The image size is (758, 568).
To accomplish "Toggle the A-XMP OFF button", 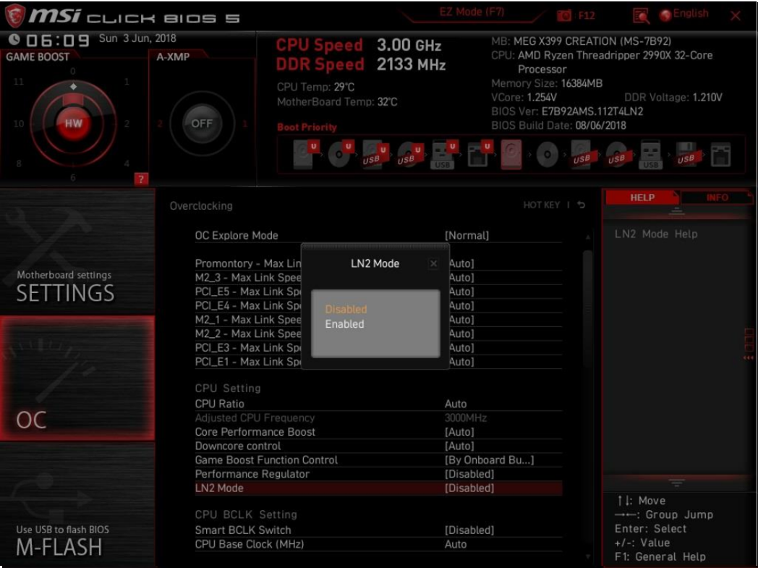I will pyautogui.click(x=202, y=123).
